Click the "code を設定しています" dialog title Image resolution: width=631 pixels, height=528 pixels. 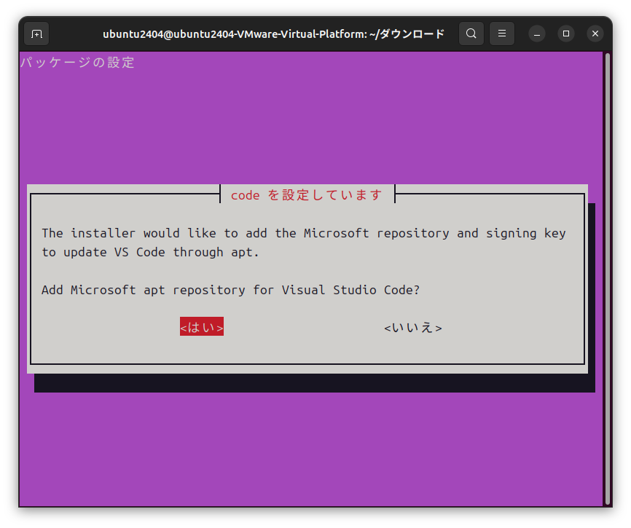pos(307,195)
